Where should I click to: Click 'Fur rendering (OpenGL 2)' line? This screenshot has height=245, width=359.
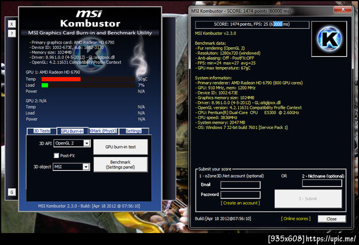[x=221, y=48]
